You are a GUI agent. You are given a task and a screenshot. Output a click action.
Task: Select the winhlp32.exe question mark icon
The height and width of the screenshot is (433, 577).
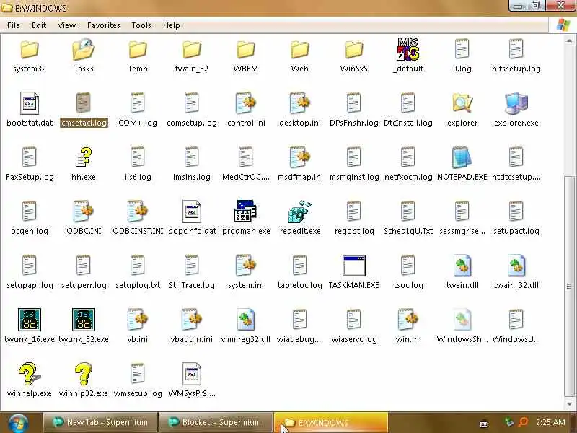tap(84, 374)
